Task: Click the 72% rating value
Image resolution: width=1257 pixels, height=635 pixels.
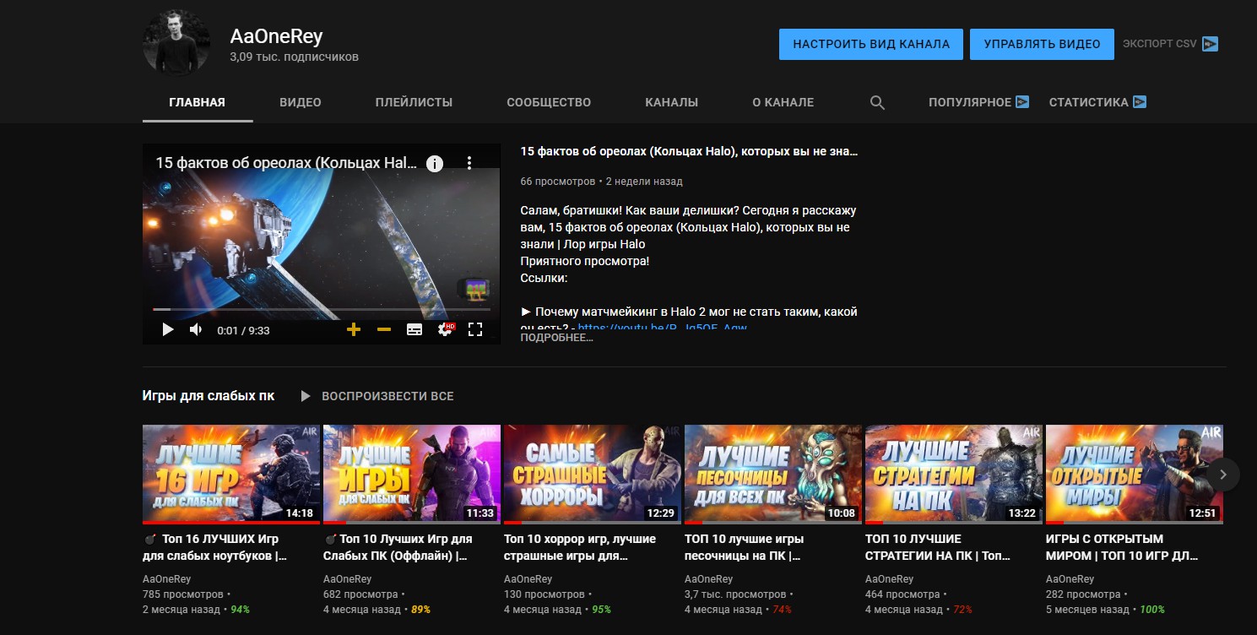Action: (x=962, y=610)
